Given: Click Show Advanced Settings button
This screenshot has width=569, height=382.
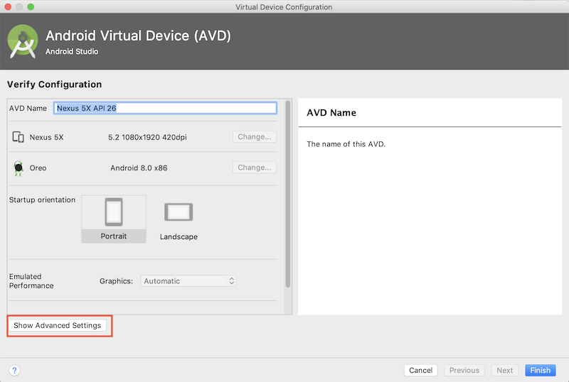Looking at the screenshot, I should tap(58, 325).
